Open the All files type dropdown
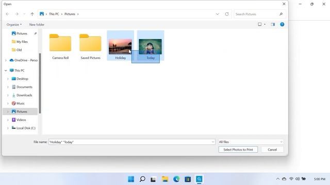This screenshot has height=185, width=330. tap(251, 142)
